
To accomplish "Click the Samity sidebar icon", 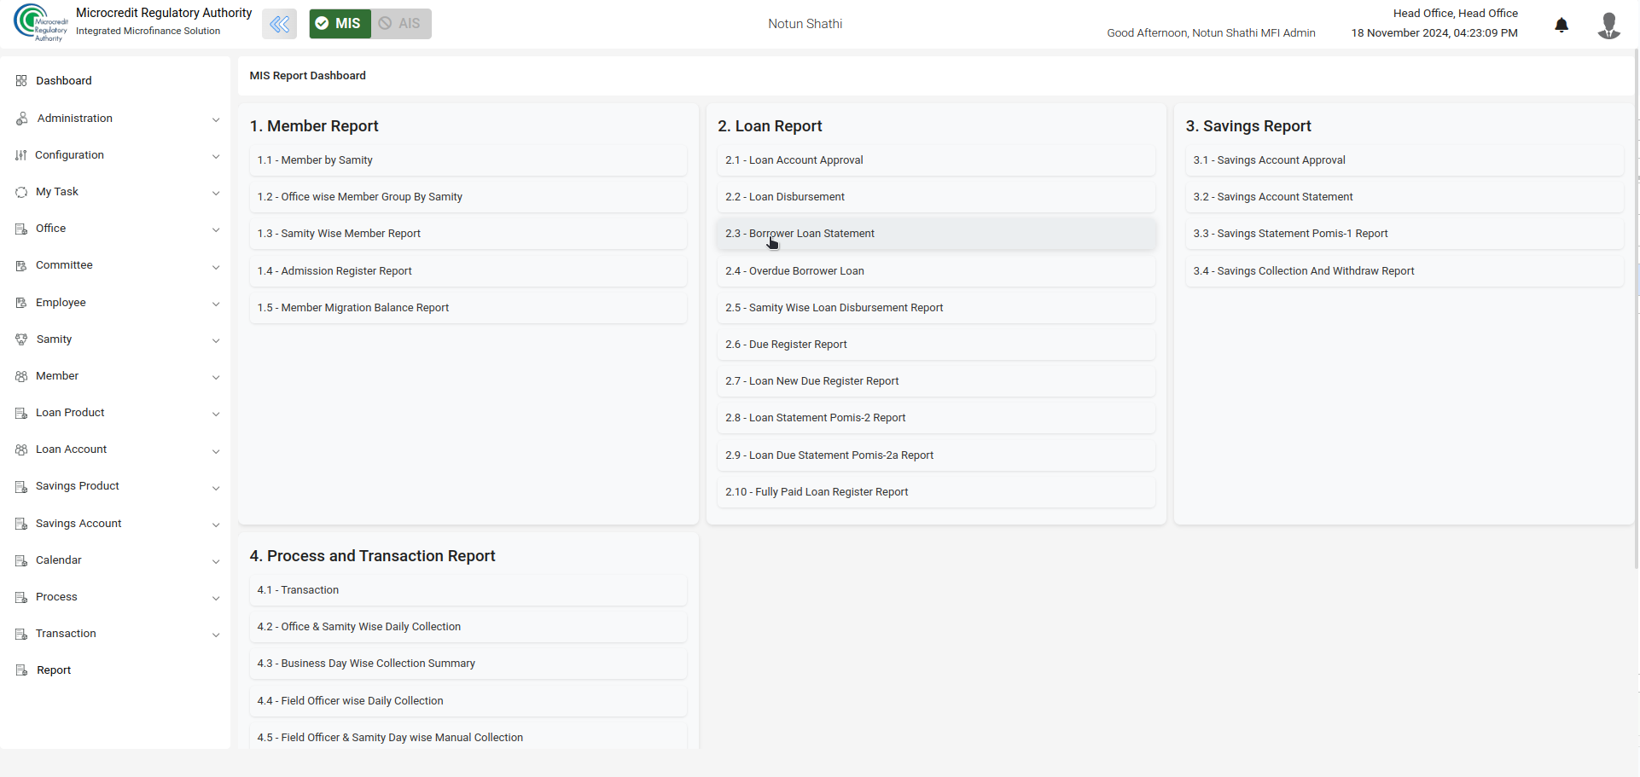I will click(21, 339).
